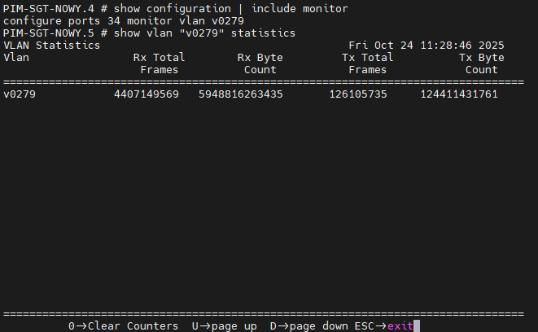Click the Rx byte value 5948816263435

(240, 94)
